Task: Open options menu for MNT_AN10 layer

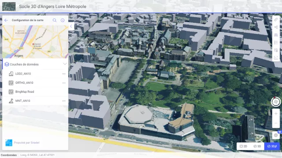Action: pyautogui.click(x=64, y=101)
